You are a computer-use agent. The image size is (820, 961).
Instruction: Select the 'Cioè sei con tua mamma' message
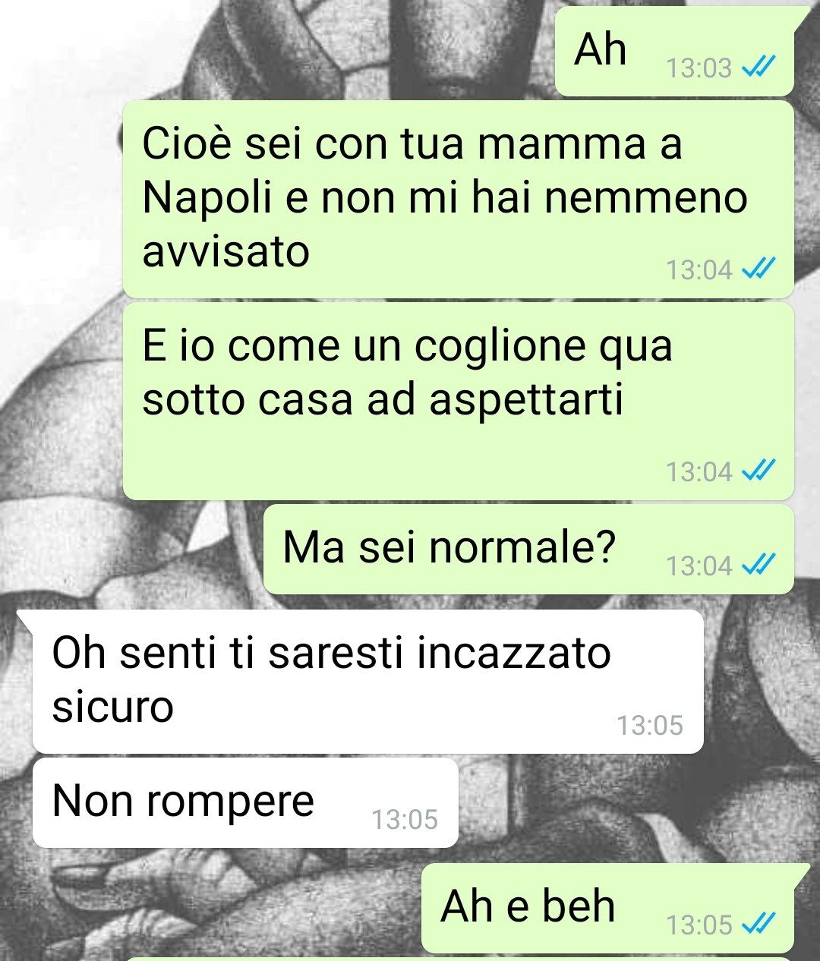tap(459, 199)
